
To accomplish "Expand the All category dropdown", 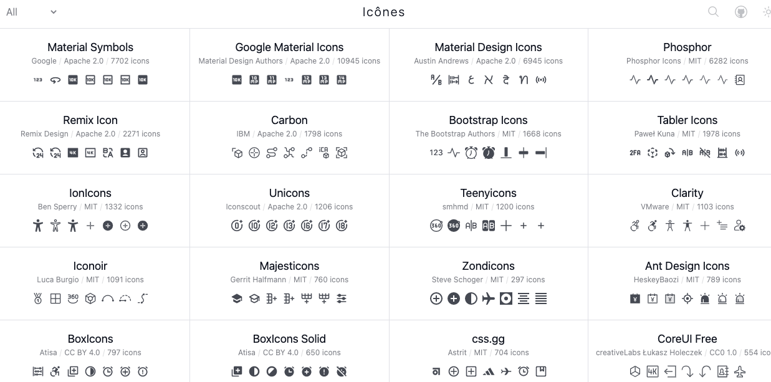I will click(x=31, y=12).
